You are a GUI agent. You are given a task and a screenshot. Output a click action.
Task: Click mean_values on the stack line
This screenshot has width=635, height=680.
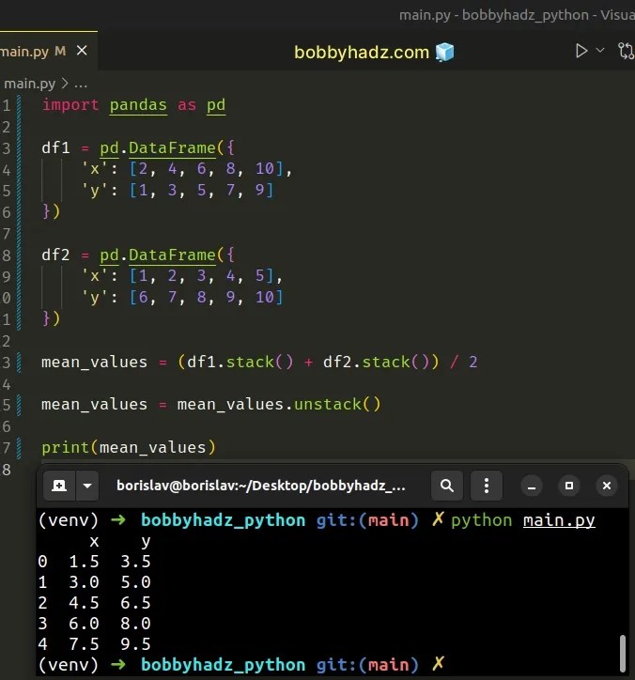pos(94,363)
